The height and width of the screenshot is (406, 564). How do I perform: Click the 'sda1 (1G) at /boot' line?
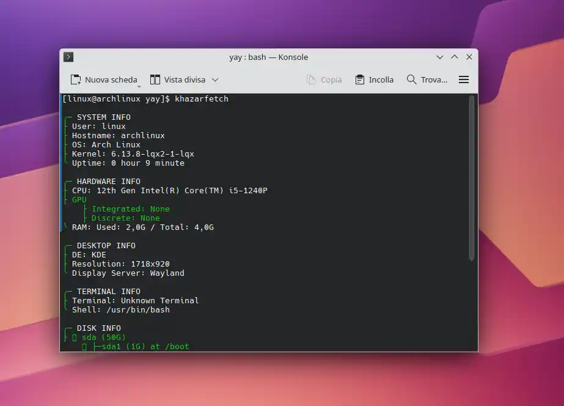[145, 347]
